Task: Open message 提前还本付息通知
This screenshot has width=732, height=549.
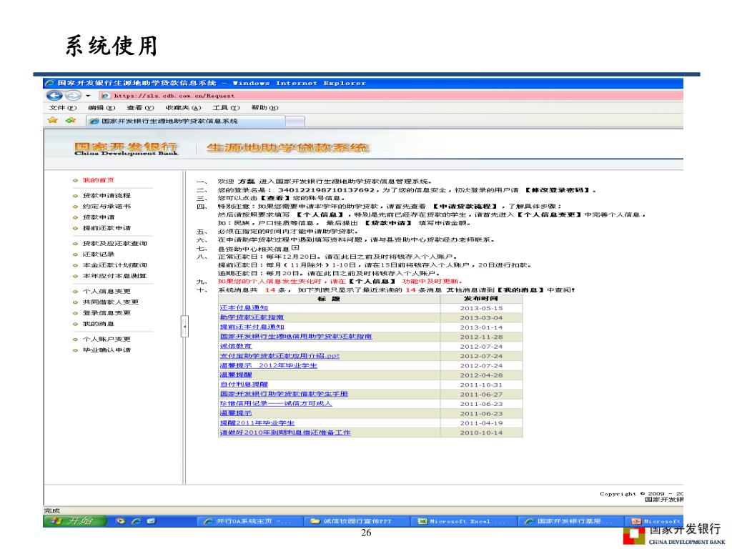Action: pyautogui.click(x=252, y=327)
